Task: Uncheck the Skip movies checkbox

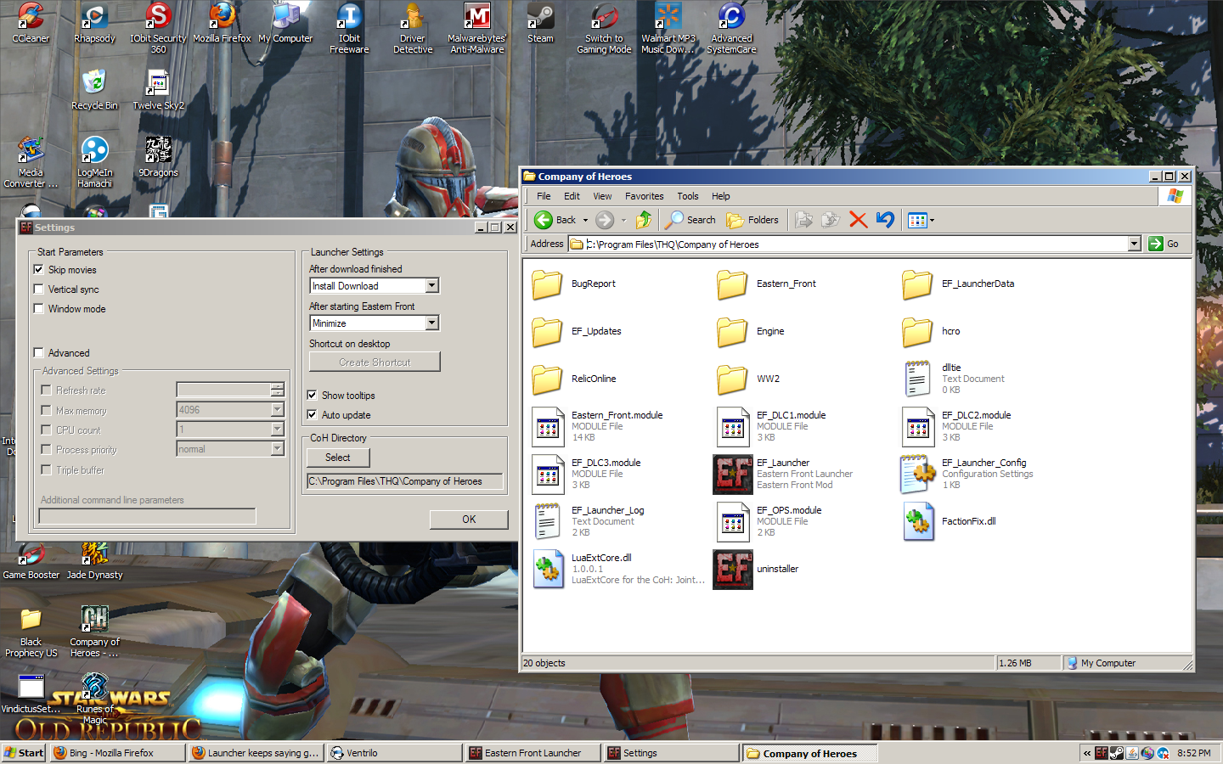Action: 38,269
